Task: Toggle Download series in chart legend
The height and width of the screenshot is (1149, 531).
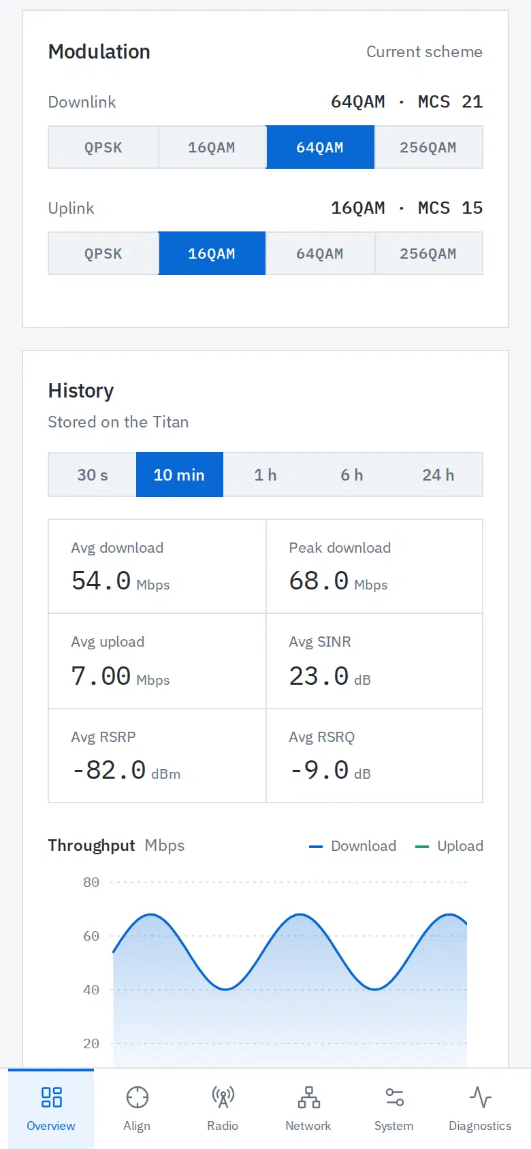Action: 353,846
